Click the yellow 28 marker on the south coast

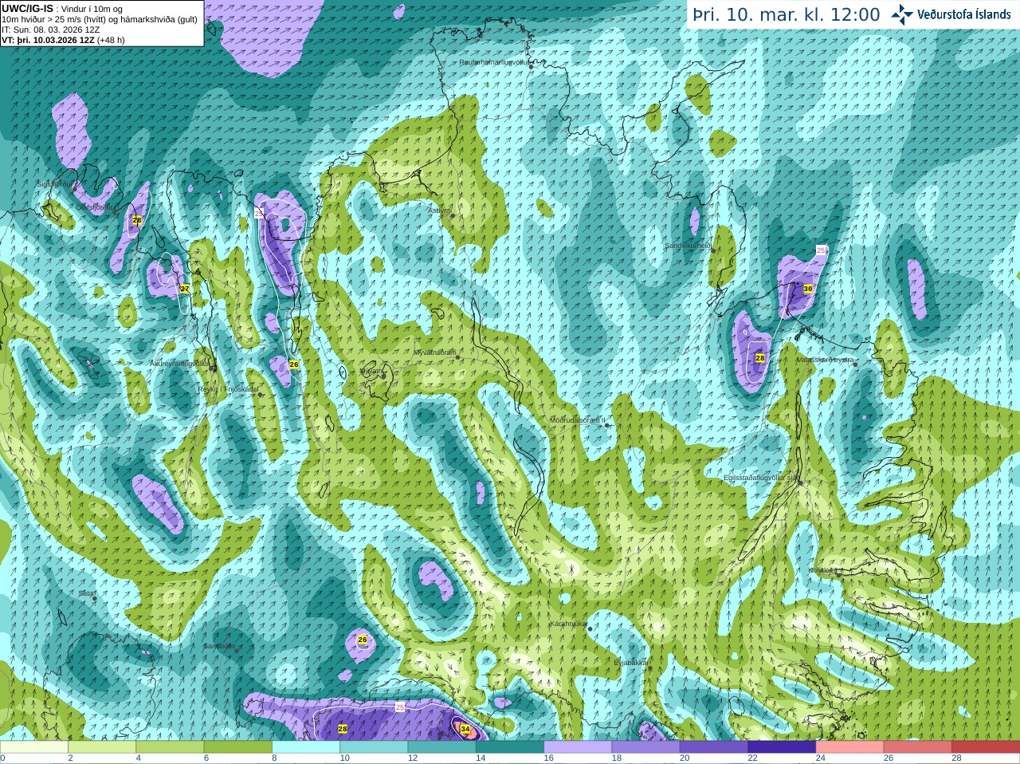click(343, 729)
